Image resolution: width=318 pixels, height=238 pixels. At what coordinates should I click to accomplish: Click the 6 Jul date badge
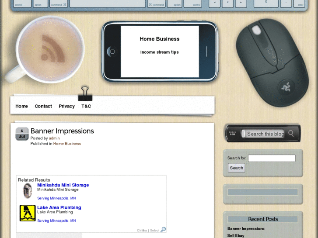click(x=22, y=134)
